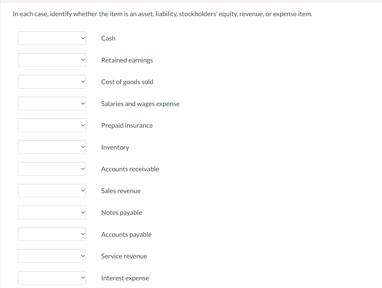This screenshot has width=382, height=288.
Task: Click the chevron arrow in the Inventory dropdown
Action: 82,147
